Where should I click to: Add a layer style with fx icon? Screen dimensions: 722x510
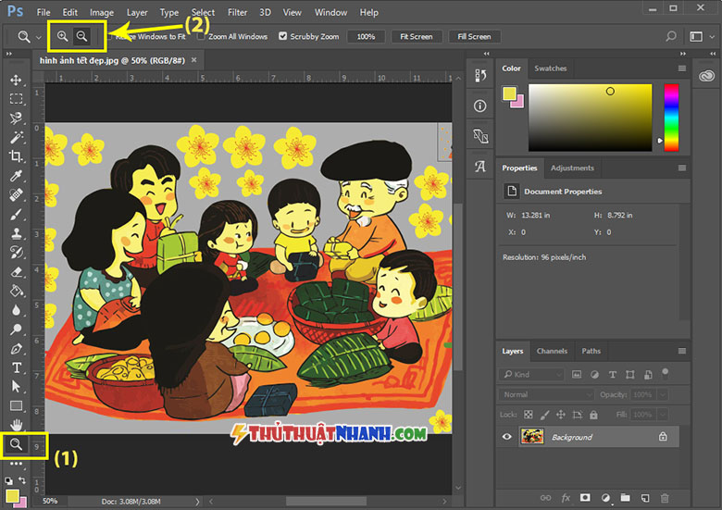pyautogui.click(x=566, y=498)
